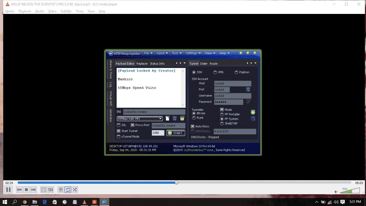This screenshot has width=366, height=206.
Task: Click green down arrow in injector title bar
Action: [x=241, y=53]
